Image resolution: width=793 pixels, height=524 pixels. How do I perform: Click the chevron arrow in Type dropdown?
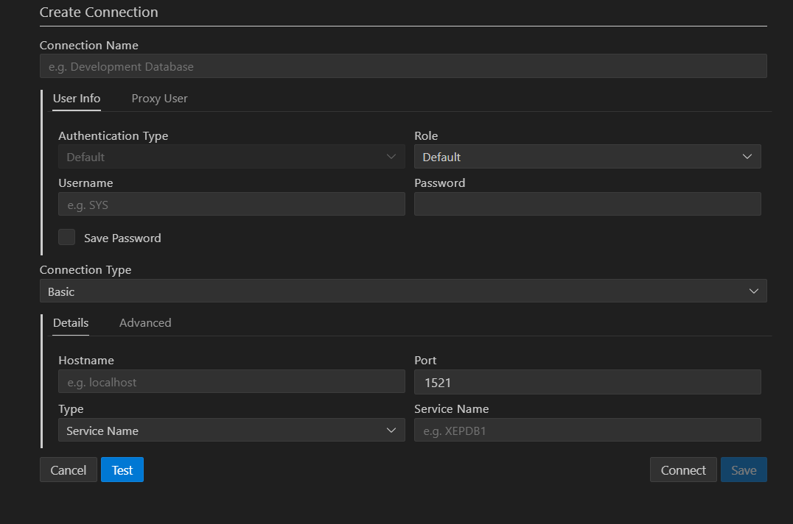click(x=391, y=431)
